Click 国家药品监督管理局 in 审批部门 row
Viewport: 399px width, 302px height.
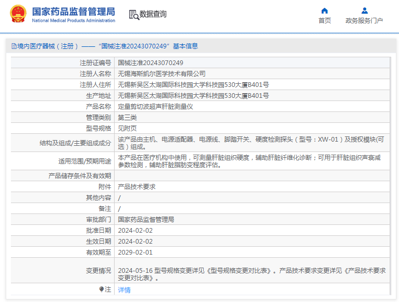tap(146, 220)
